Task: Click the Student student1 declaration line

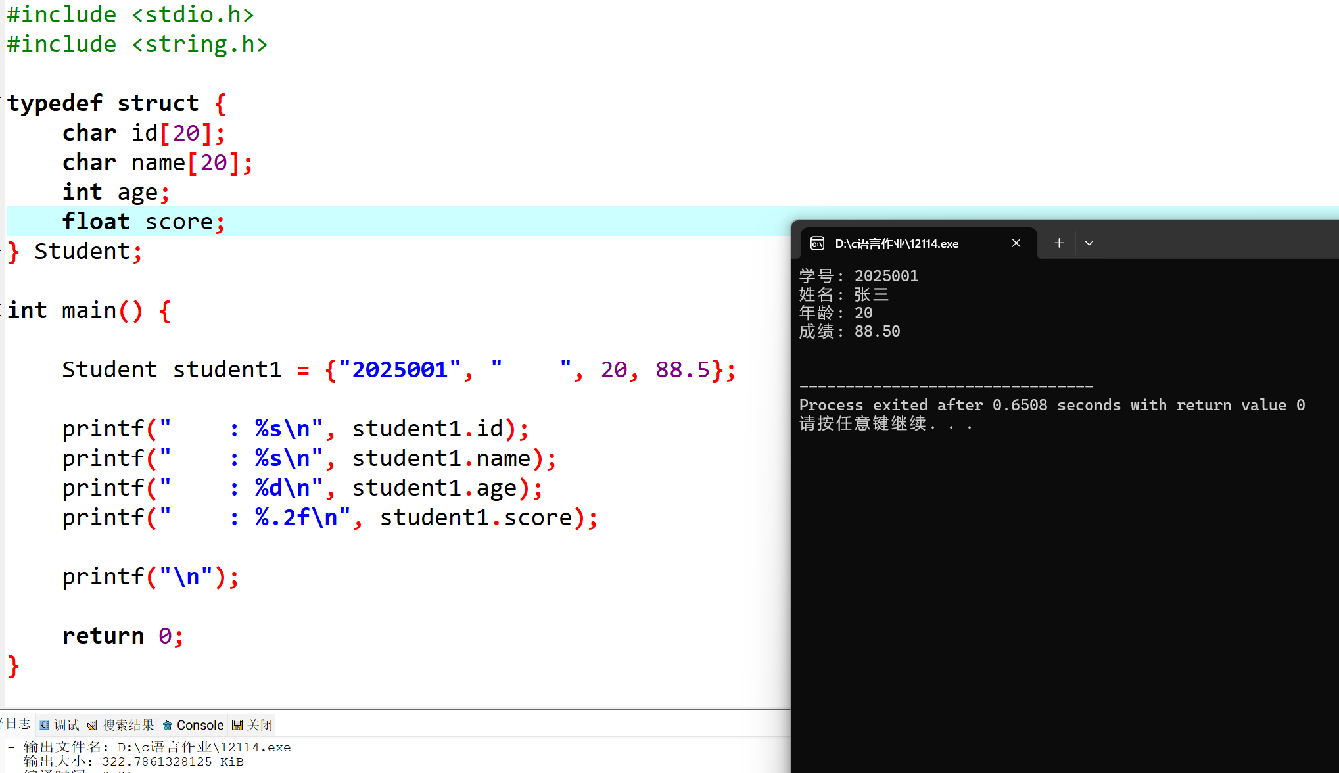Action: click(x=398, y=369)
